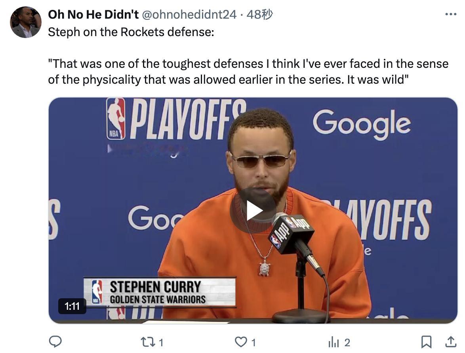Open the reply speech bubble icon

click(55, 342)
